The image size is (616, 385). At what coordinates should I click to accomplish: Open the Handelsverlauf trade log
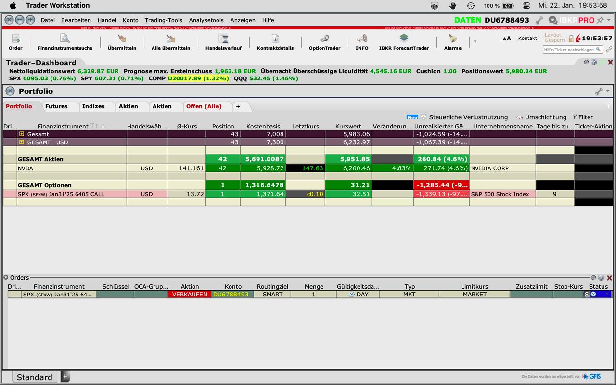pos(223,39)
